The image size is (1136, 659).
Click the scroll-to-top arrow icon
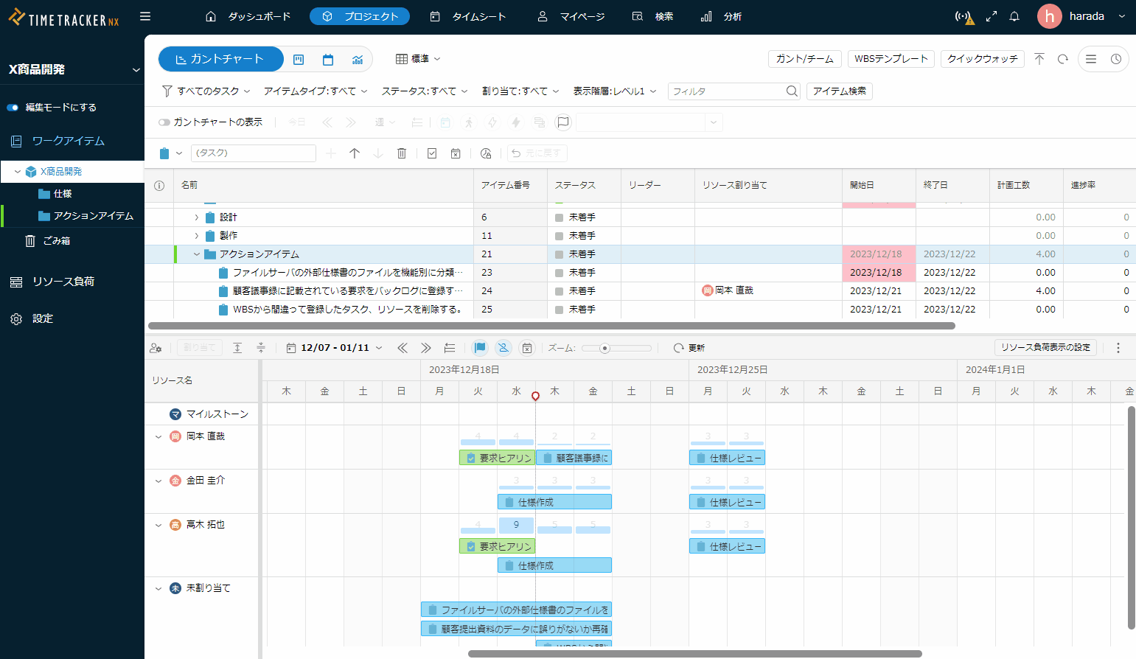pyautogui.click(x=1039, y=59)
